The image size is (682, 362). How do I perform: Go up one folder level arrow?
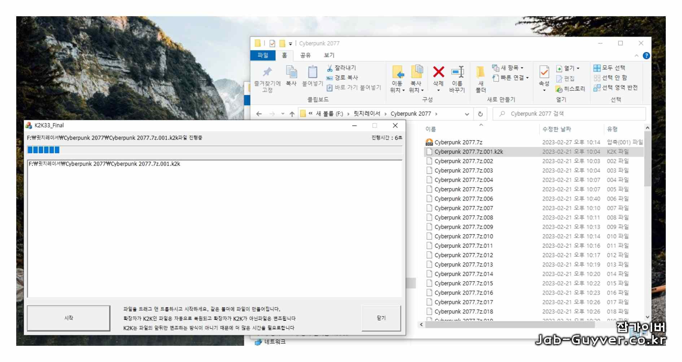tap(292, 114)
